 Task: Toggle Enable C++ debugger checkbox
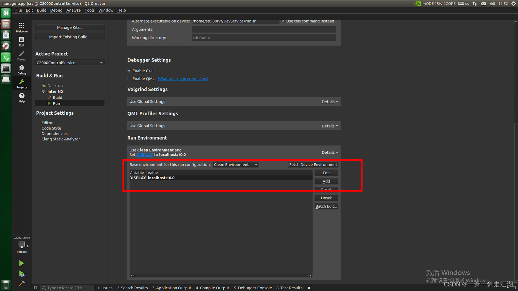129,71
